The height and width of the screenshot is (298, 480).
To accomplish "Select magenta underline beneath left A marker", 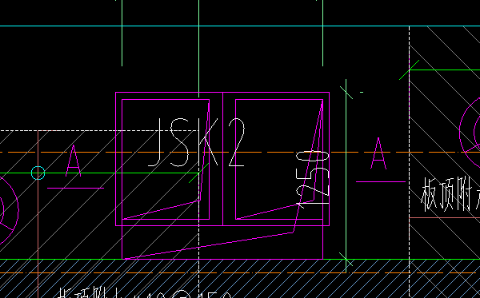I will click(x=76, y=189).
